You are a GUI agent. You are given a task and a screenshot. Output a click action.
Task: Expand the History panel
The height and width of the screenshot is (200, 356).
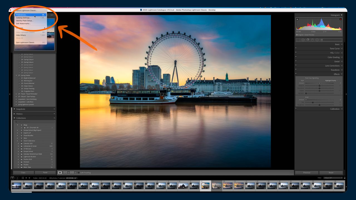pyautogui.click(x=14, y=114)
